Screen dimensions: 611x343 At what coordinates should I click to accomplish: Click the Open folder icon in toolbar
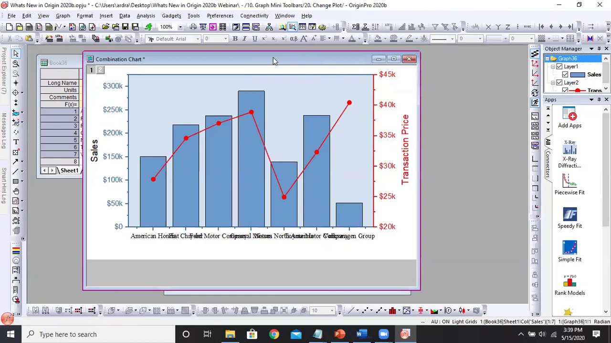105,27
